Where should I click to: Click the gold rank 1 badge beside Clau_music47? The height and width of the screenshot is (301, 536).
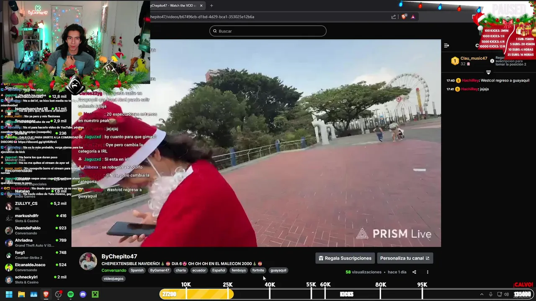pos(455,61)
